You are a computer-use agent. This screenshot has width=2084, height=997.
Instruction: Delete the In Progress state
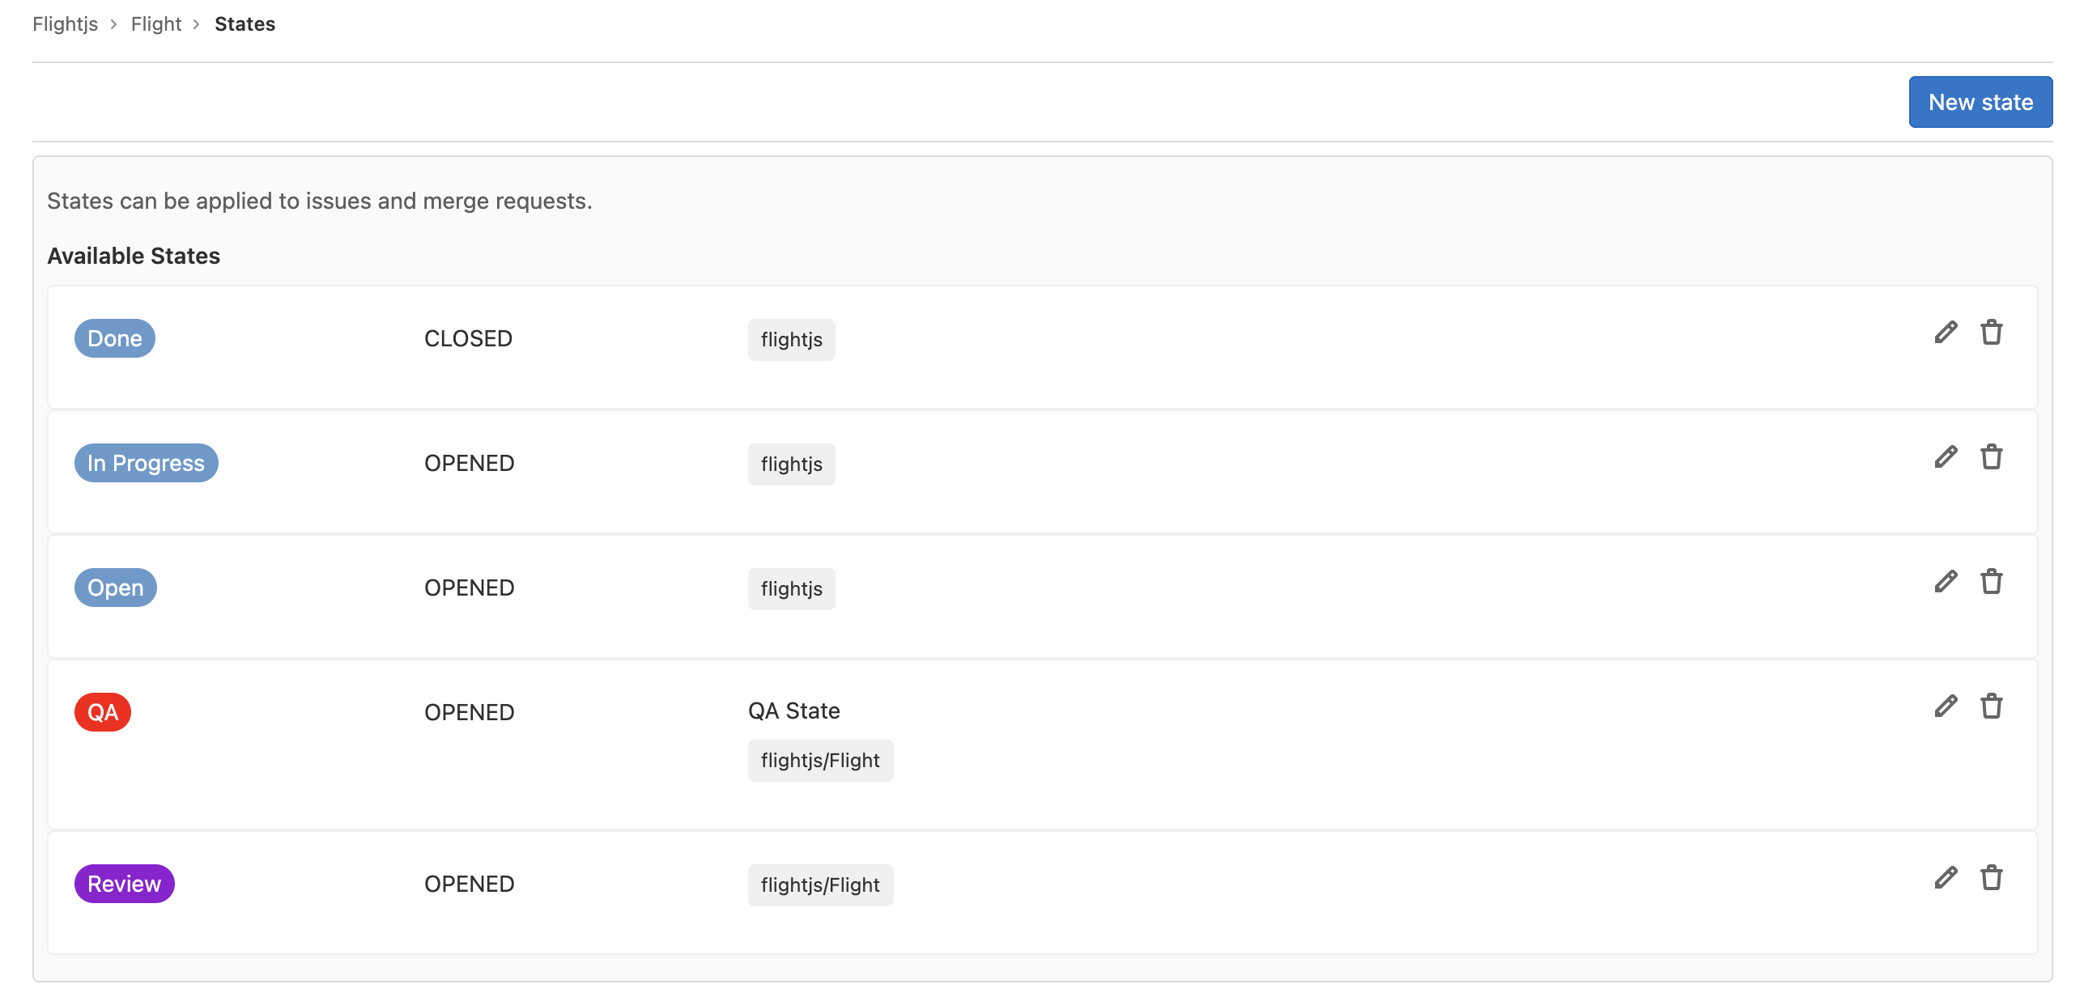(x=1991, y=457)
